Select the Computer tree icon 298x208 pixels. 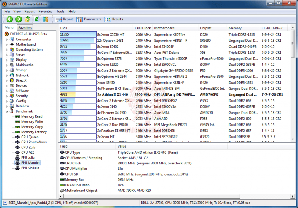pos(12,39)
